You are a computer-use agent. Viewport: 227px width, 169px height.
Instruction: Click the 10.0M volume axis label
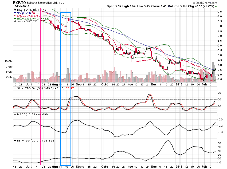(9, 61)
